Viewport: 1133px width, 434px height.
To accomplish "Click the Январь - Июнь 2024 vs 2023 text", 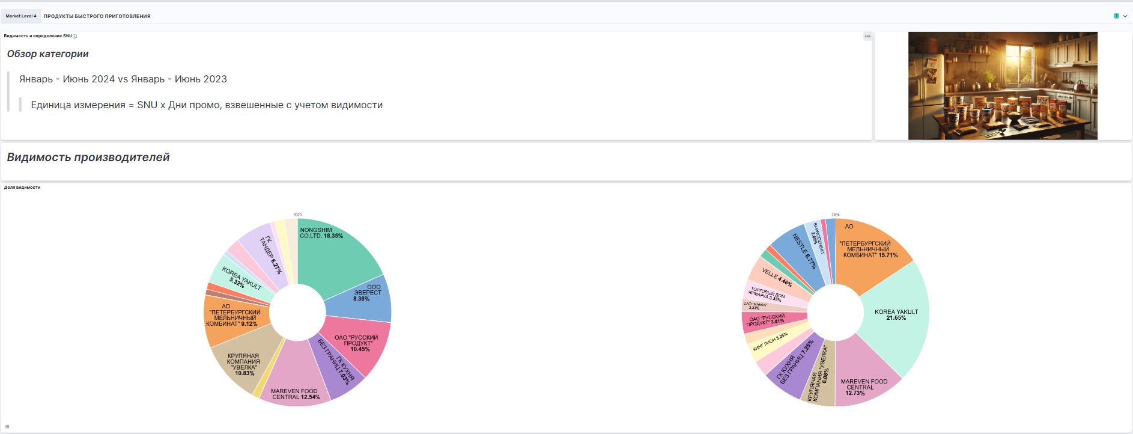I will (123, 79).
